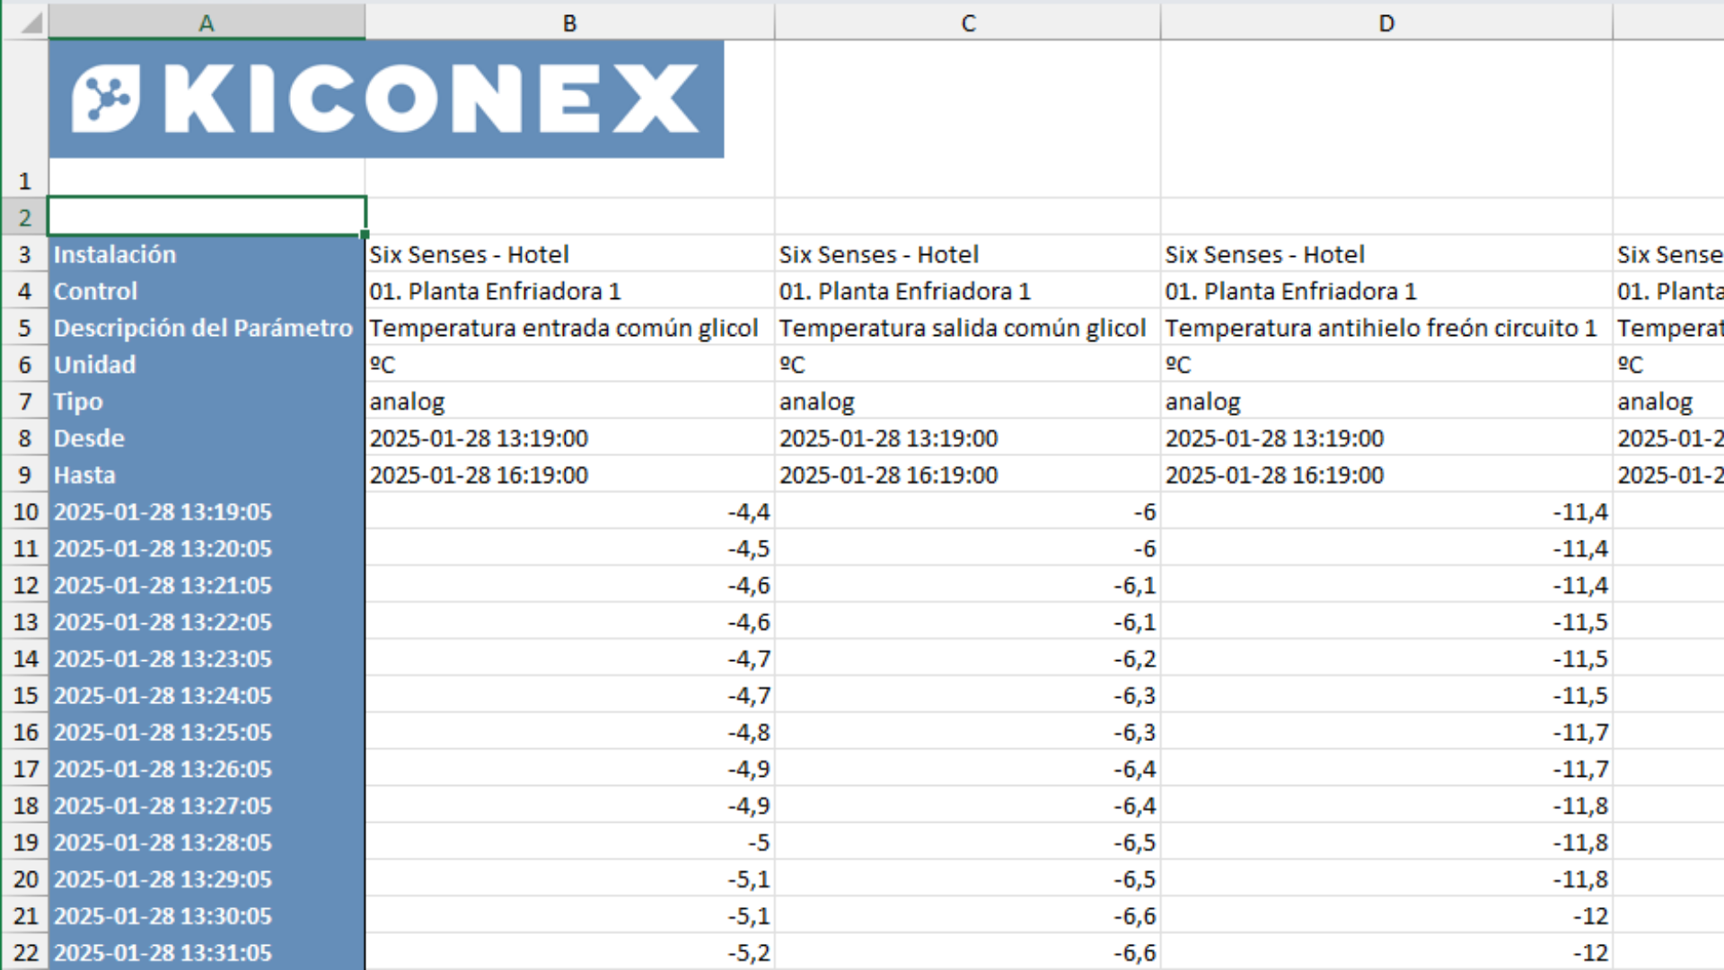Image resolution: width=1724 pixels, height=970 pixels.
Task: Select column B header
Action: (569, 23)
